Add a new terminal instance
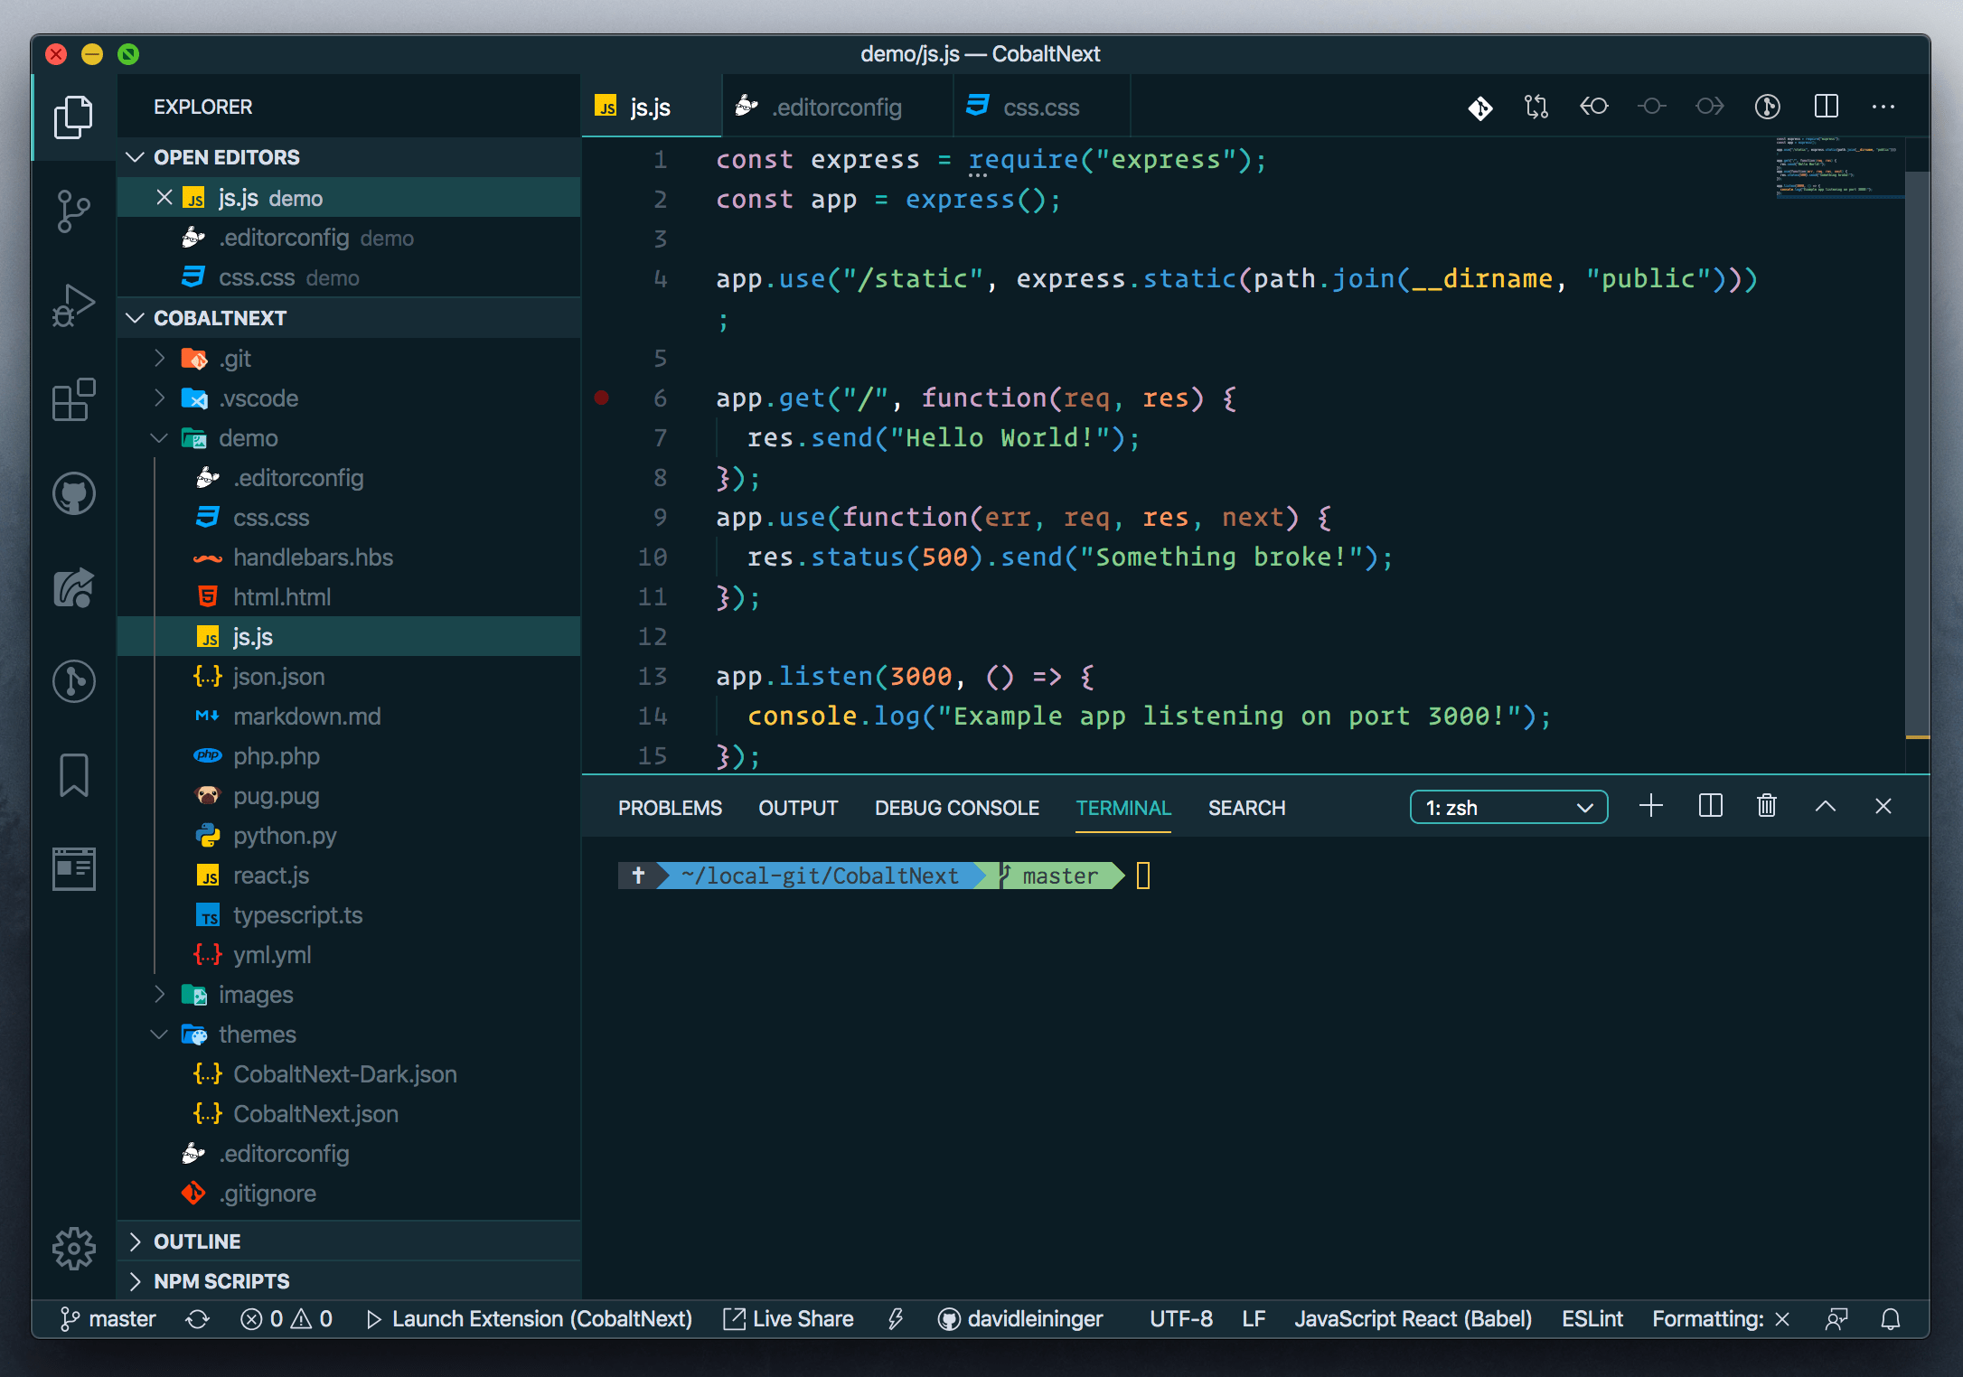The image size is (1963, 1377). (x=1652, y=806)
